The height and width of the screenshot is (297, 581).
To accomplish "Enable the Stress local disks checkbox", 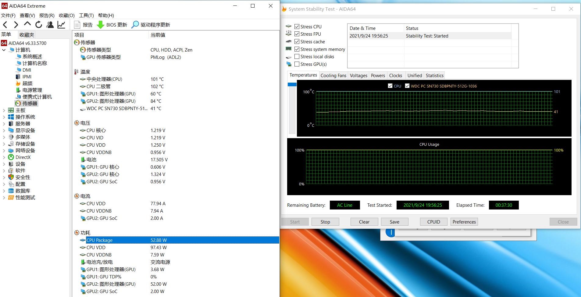I will [x=297, y=57].
